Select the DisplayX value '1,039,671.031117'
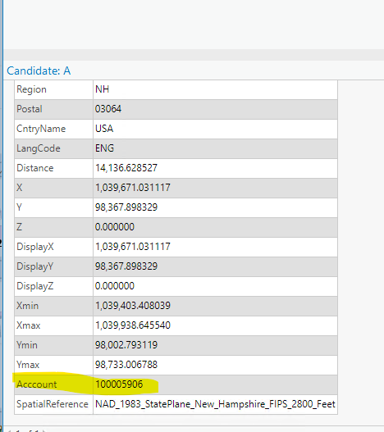 pos(133,247)
